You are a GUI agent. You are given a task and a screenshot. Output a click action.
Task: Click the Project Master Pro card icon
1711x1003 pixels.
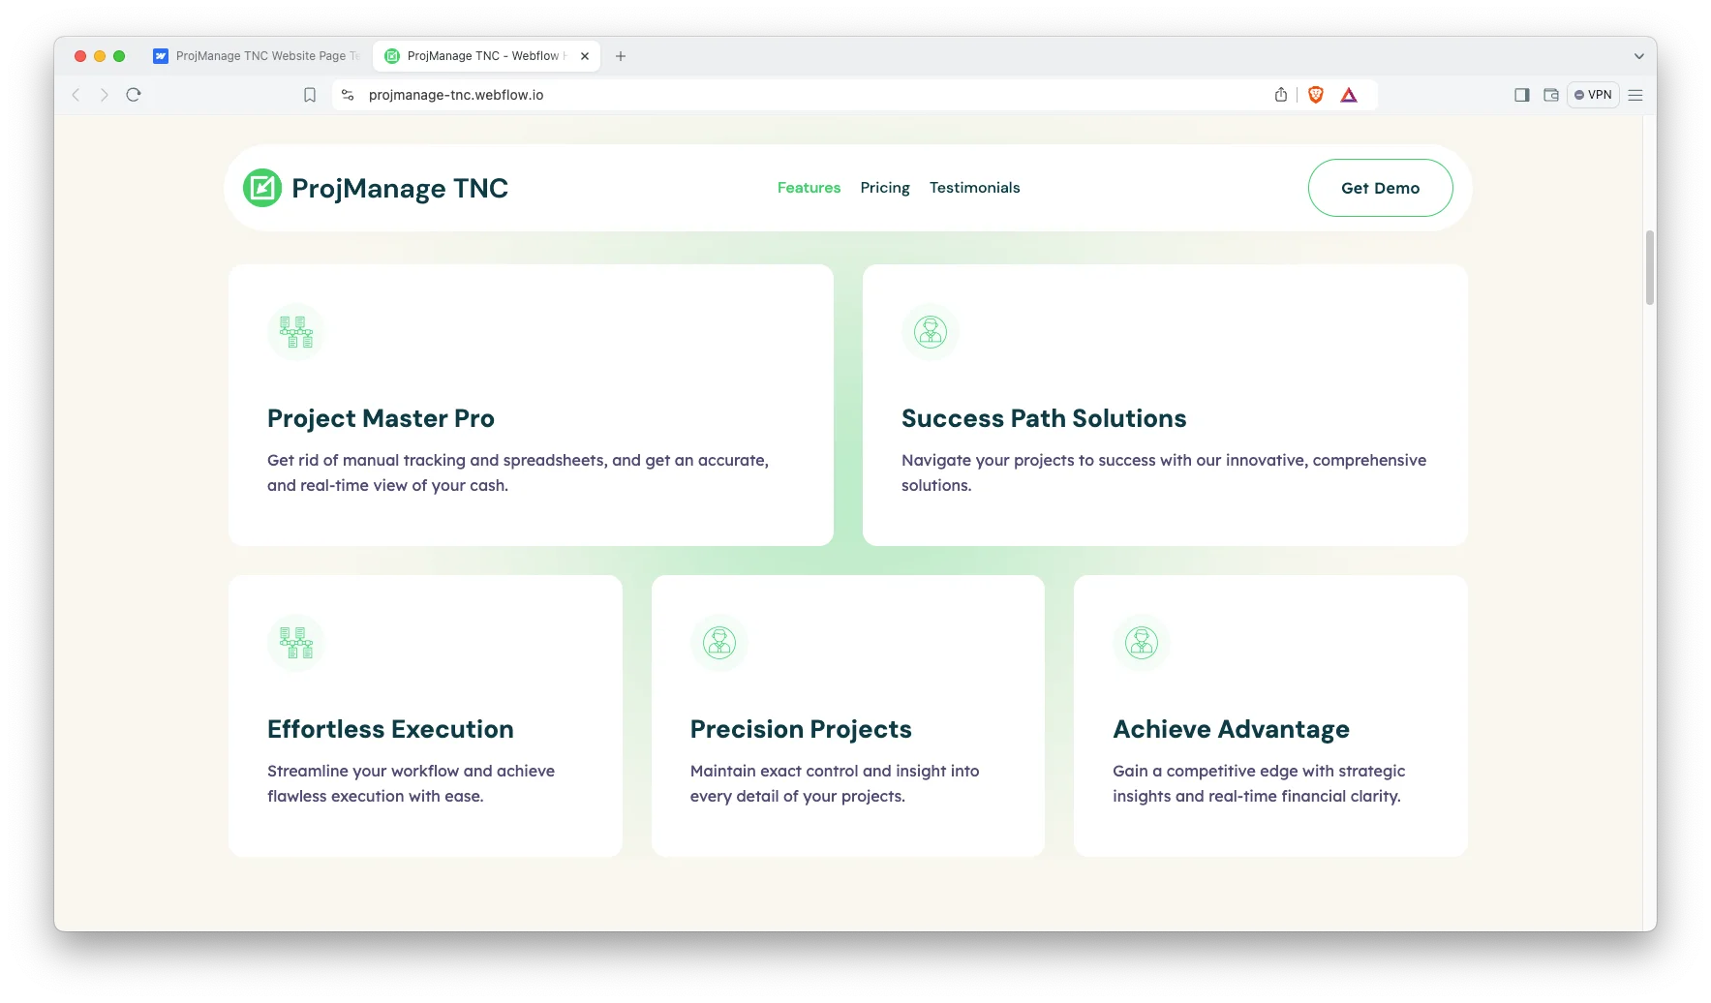(x=296, y=332)
